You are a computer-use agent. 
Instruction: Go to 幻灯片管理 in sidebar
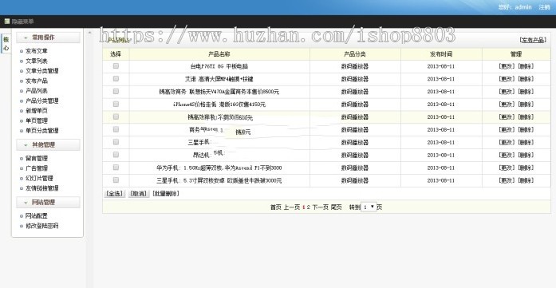pyautogui.click(x=39, y=178)
